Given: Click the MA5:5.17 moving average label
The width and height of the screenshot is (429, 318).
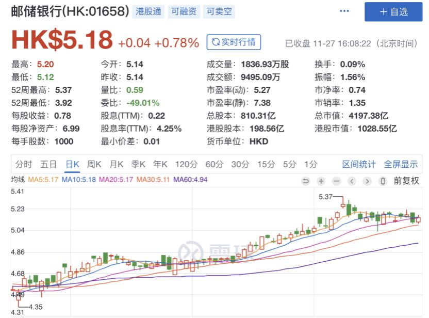Looking at the screenshot, I should pos(43,180).
